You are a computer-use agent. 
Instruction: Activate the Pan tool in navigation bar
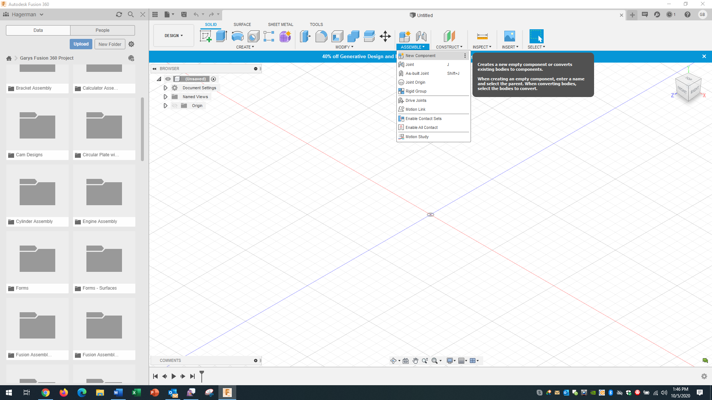(x=415, y=360)
